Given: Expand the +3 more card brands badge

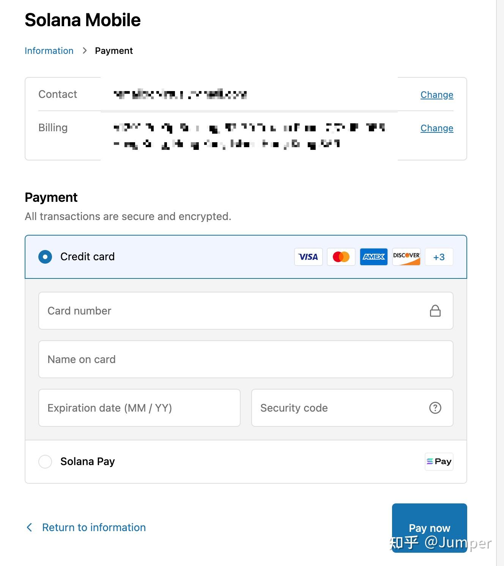Looking at the screenshot, I should [439, 257].
